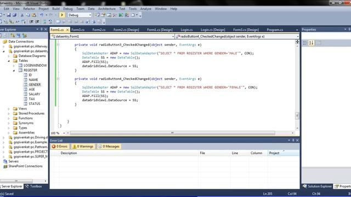Screen dimensions: 351x197
Task: Open the Debug configuration dropdown
Action: tap(90, 15)
